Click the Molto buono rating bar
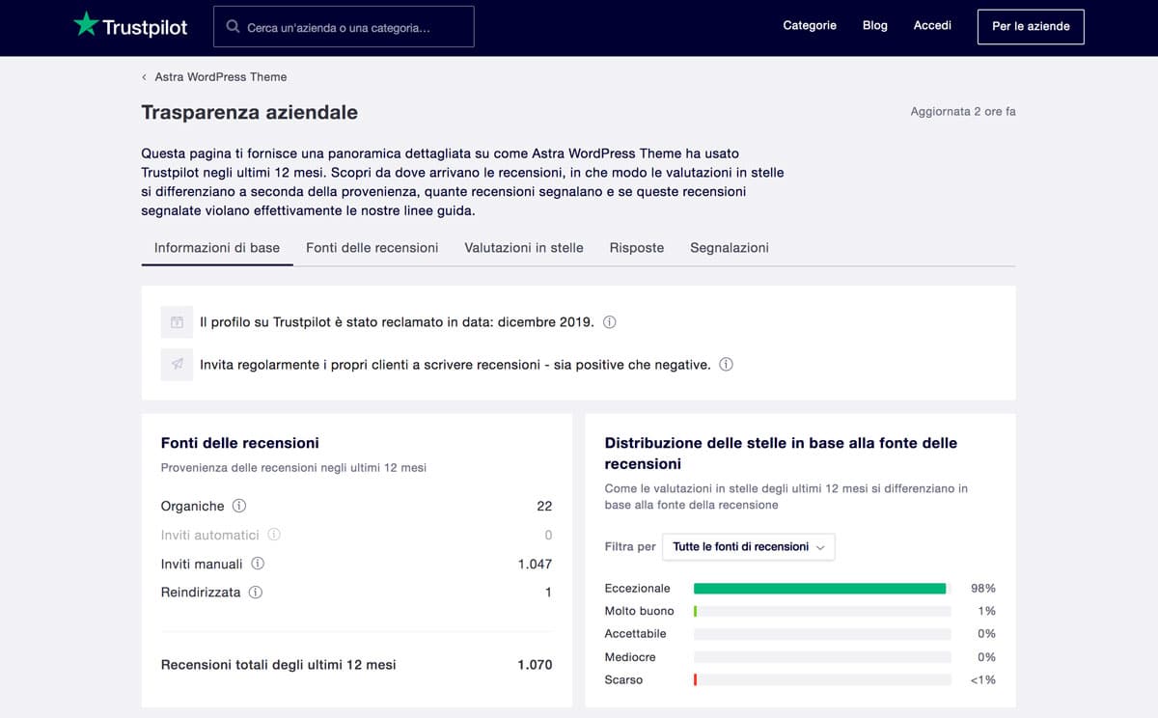Viewport: 1158px width, 718px height. pos(822,612)
